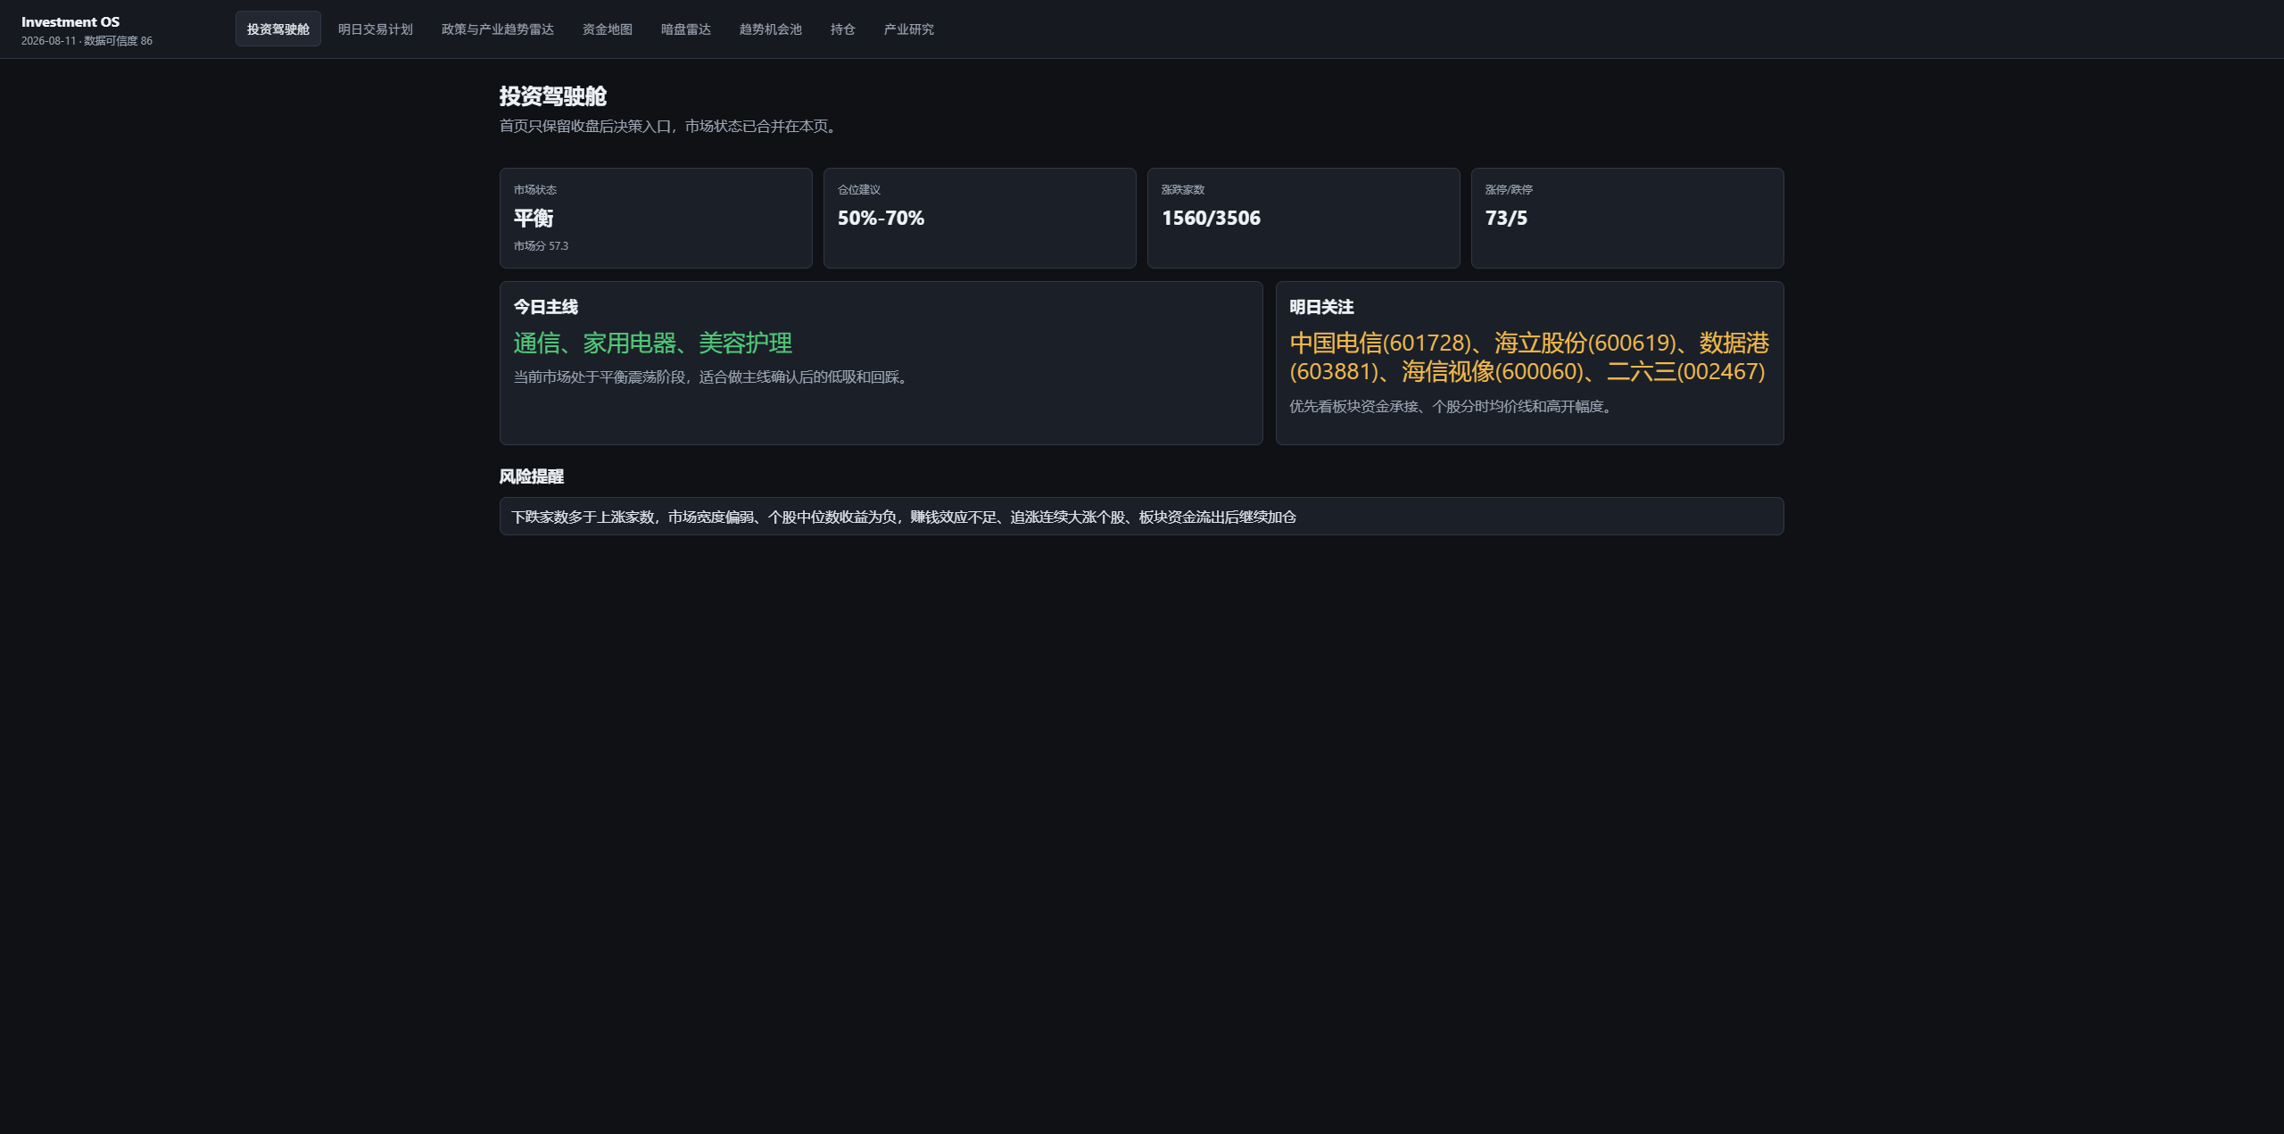
Task: Click the 2026-08-11 数据可信度 86 status text
Action: (x=87, y=41)
